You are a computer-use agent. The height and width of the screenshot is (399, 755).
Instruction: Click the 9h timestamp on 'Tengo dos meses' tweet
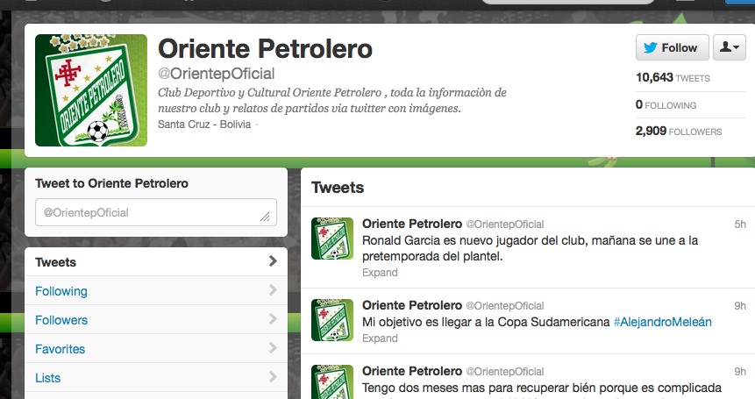coord(740,372)
